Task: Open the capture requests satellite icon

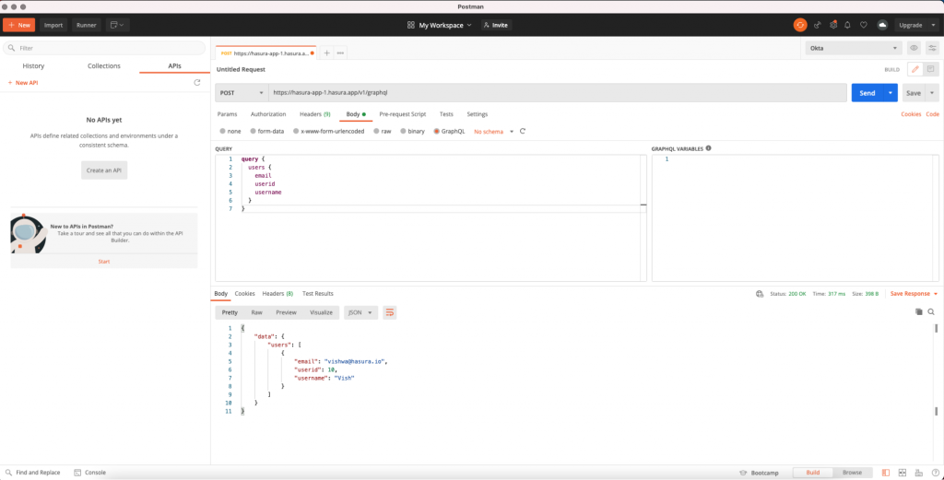Action: coord(817,25)
